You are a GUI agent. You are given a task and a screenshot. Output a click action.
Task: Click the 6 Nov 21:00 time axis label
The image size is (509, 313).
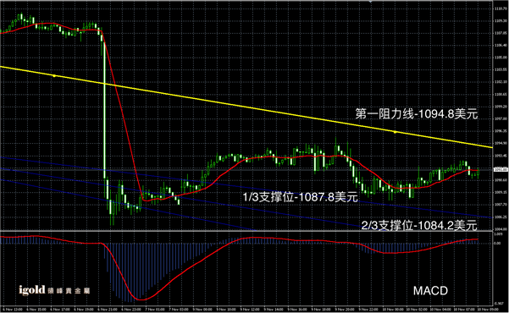coord(108,310)
